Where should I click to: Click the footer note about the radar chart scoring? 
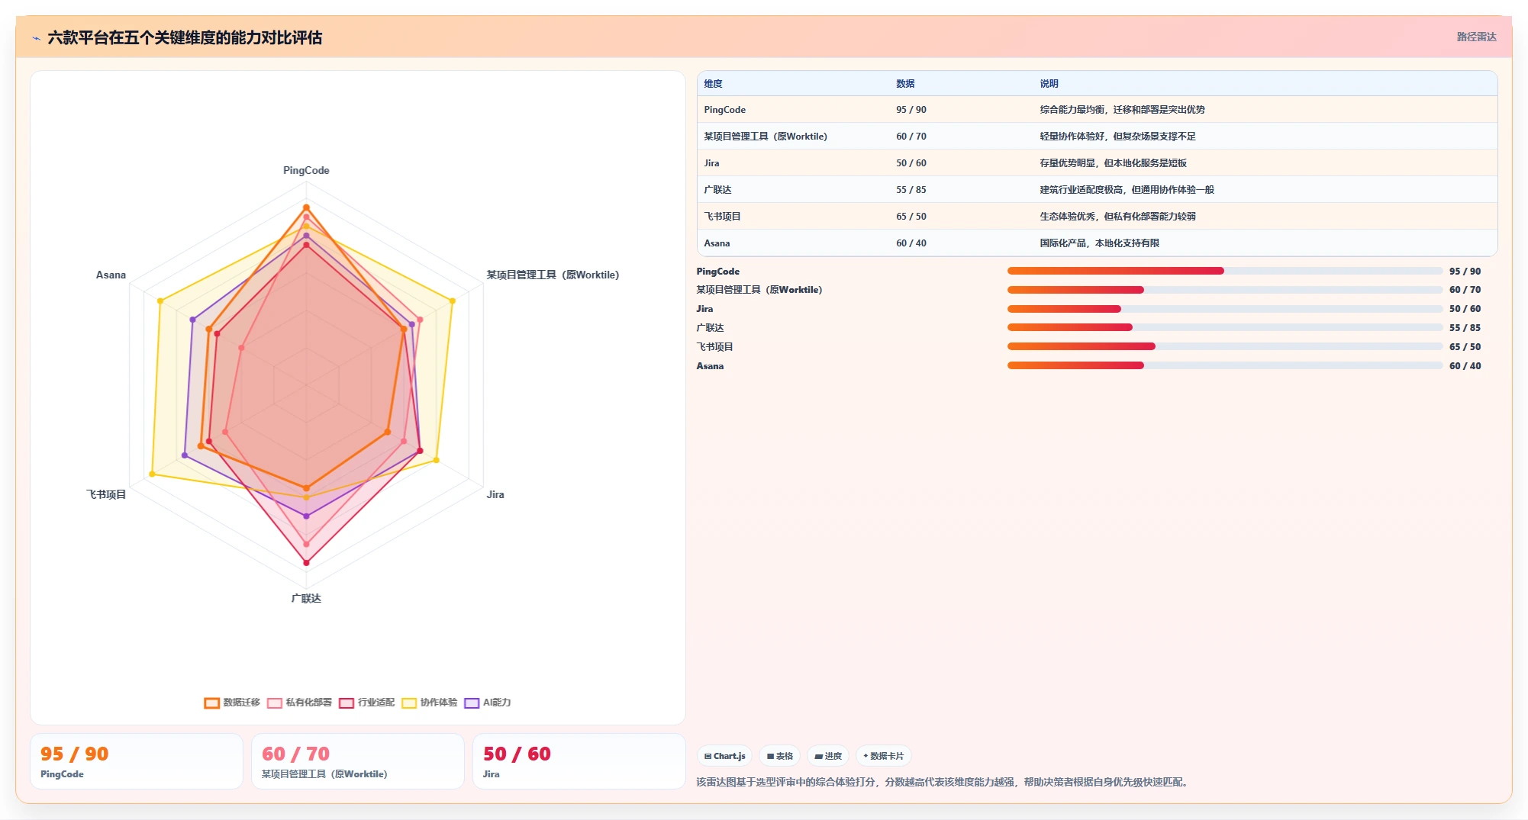[x=944, y=782]
